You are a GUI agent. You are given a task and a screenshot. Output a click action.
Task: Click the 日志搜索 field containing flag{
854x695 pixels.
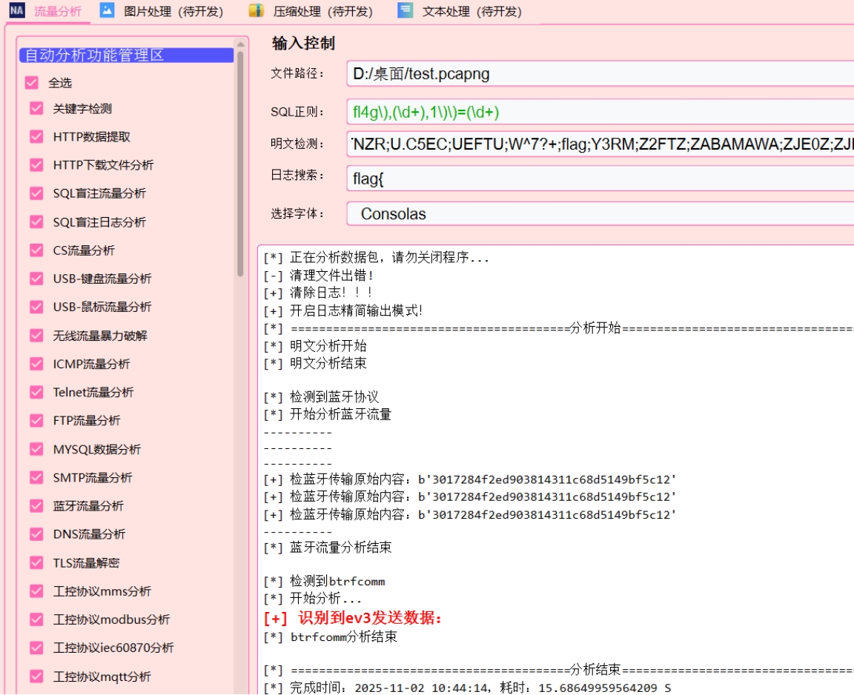click(599, 179)
